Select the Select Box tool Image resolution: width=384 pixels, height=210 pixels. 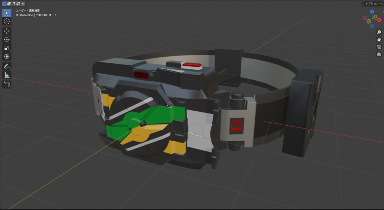[7, 13]
